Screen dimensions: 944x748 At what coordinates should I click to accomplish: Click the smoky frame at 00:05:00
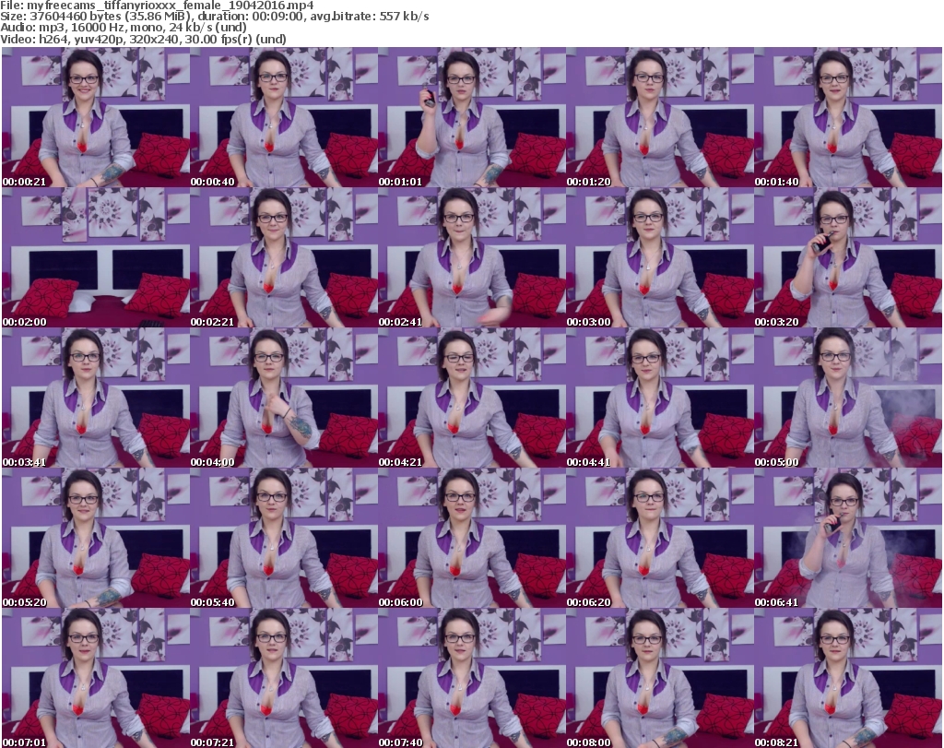pos(848,398)
